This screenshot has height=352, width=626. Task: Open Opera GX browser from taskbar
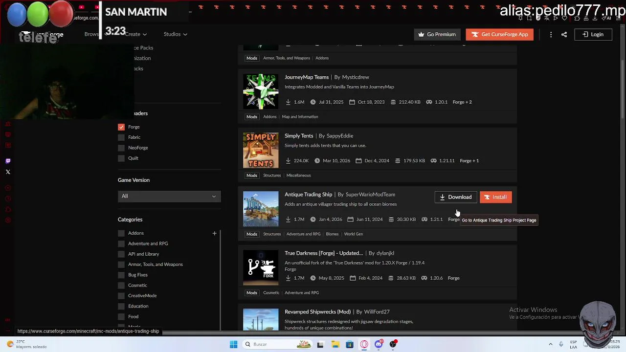[x=364, y=344]
